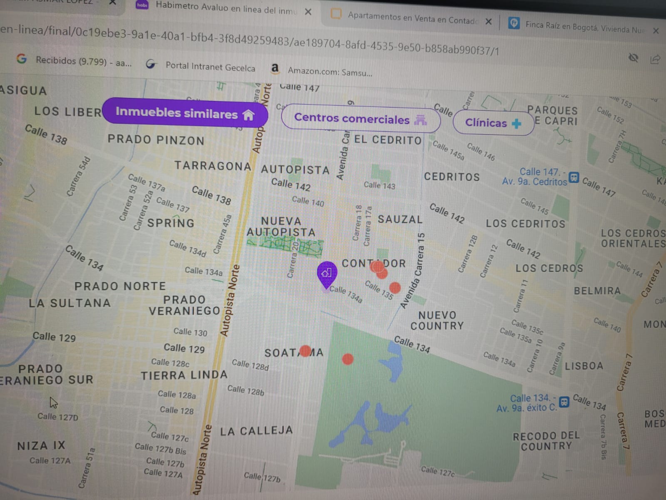Close the Habimetro Avaluo tab
Viewport: 666px width, 500px height.
click(x=308, y=12)
